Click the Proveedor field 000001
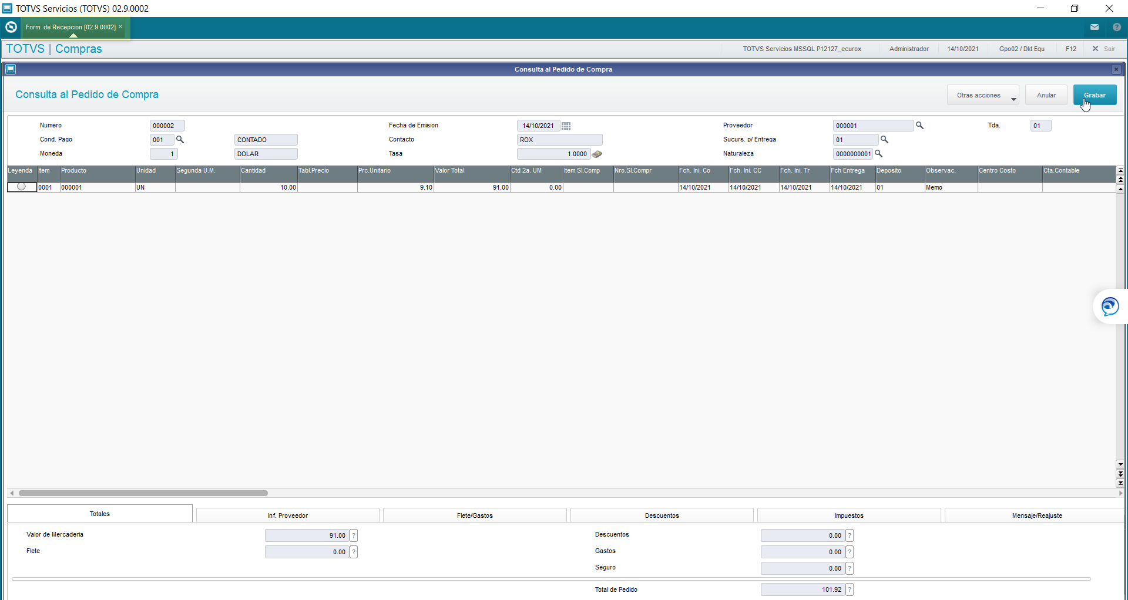 click(874, 126)
